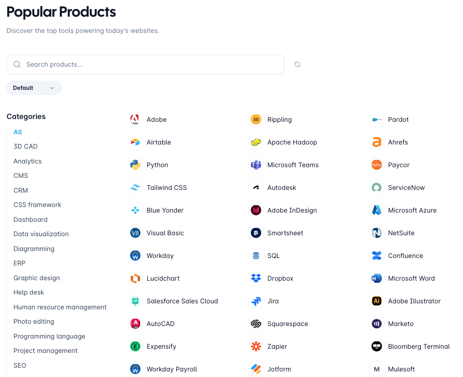Click the Apache Hadoop elephant icon
Viewport: 463px width, 377px height.
(x=256, y=142)
